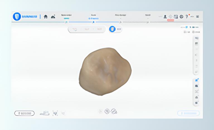The height and width of the screenshot is (130, 214).
Task: Open the first workflow step tab in the top bar
Action: pyautogui.click(x=66, y=15)
